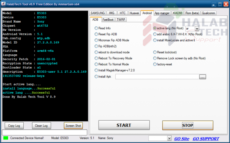This screenshot has height=143, width=230.
Task: Click the Encryption State value unencrypted
Action: pos(47,63)
